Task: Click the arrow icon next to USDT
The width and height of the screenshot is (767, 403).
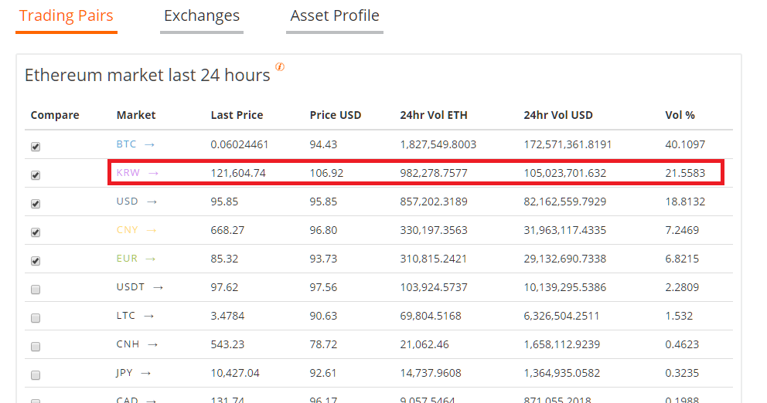Action: point(158,287)
